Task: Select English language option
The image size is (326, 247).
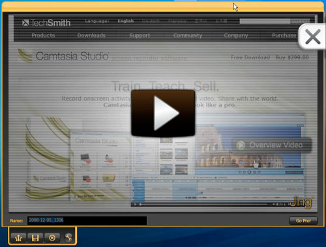Action: (126, 21)
